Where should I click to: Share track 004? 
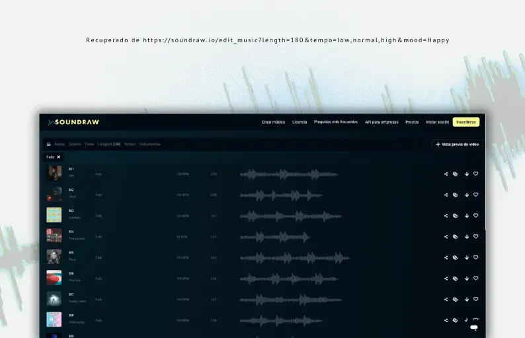446,237
